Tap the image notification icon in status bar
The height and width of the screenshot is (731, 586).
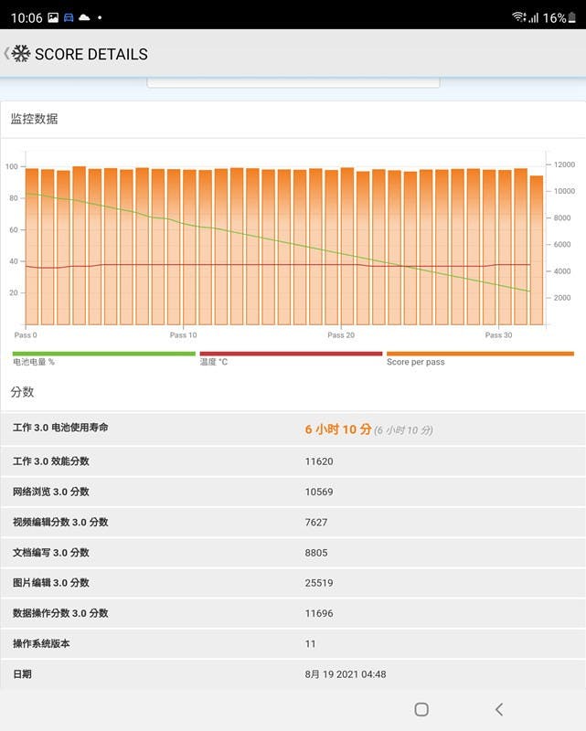[x=53, y=17]
